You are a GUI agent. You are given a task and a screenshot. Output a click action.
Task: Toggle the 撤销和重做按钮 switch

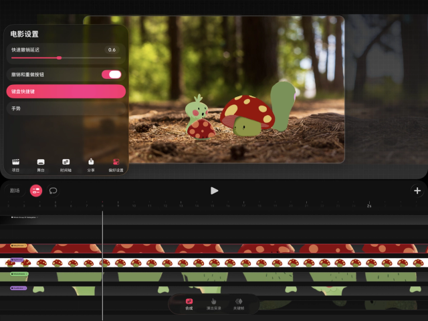112,74
